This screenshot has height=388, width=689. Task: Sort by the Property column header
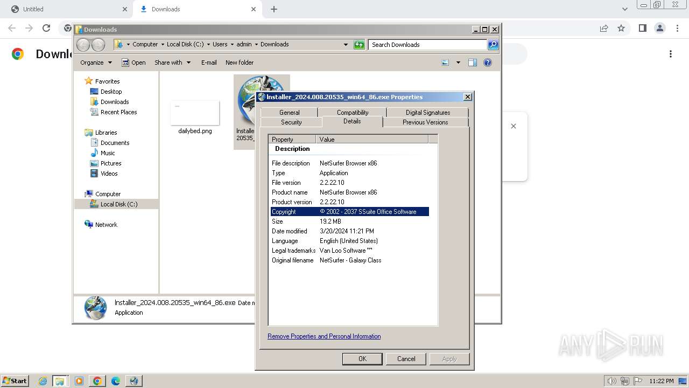coord(292,139)
